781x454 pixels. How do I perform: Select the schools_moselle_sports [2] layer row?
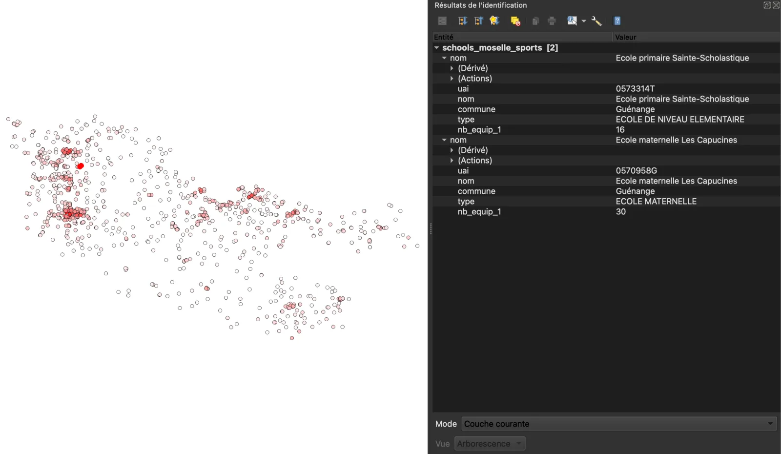point(606,48)
